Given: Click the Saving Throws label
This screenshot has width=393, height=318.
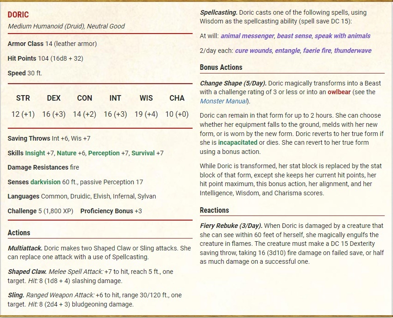Looking at the screenshot, I should pyautogui.click(x=29, y=138).
